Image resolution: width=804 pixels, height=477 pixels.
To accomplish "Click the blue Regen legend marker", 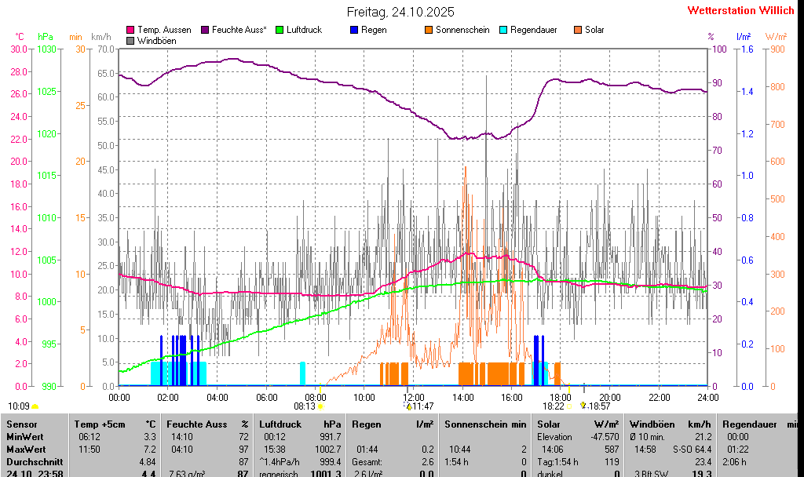I will tap(354, 30).
